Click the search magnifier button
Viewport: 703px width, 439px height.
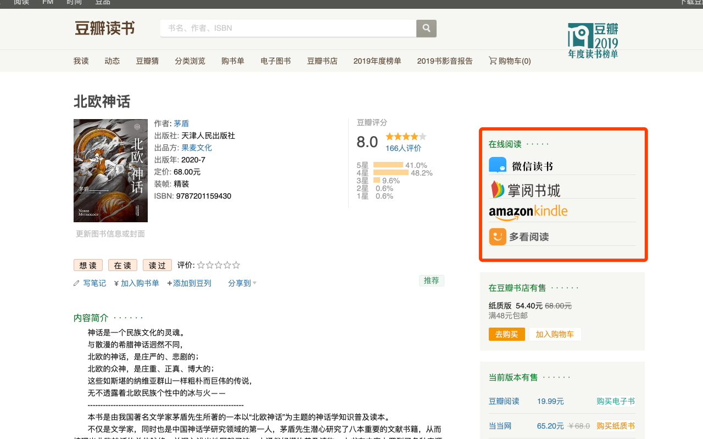pos(426,28)
